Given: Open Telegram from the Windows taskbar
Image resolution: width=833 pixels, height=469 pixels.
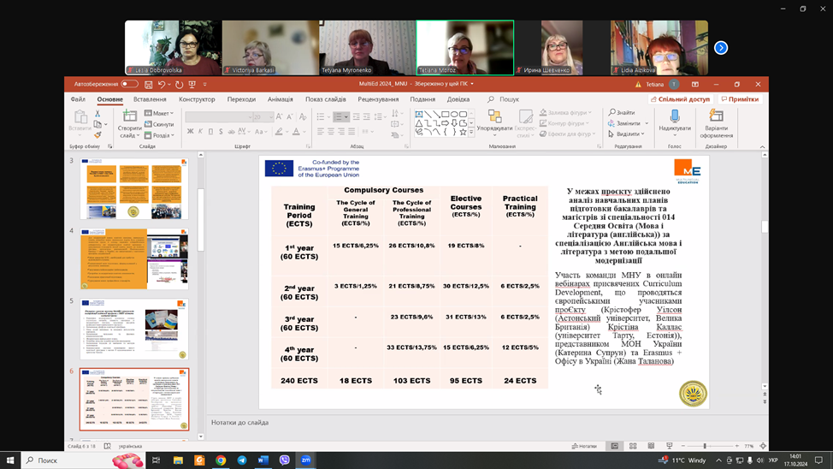Looking at the screenshot, I should 242,460.
